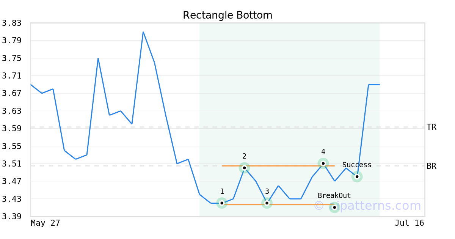
Task: Click the May 27 start date label
Action: [45, 223]
